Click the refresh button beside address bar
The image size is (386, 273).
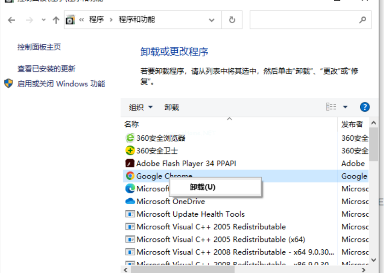232,20
